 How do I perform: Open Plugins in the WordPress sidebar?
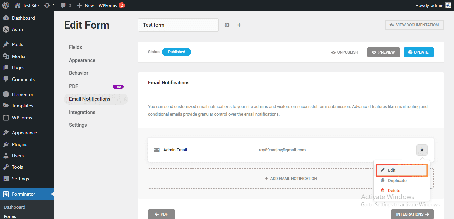click(x=20, y=144)
